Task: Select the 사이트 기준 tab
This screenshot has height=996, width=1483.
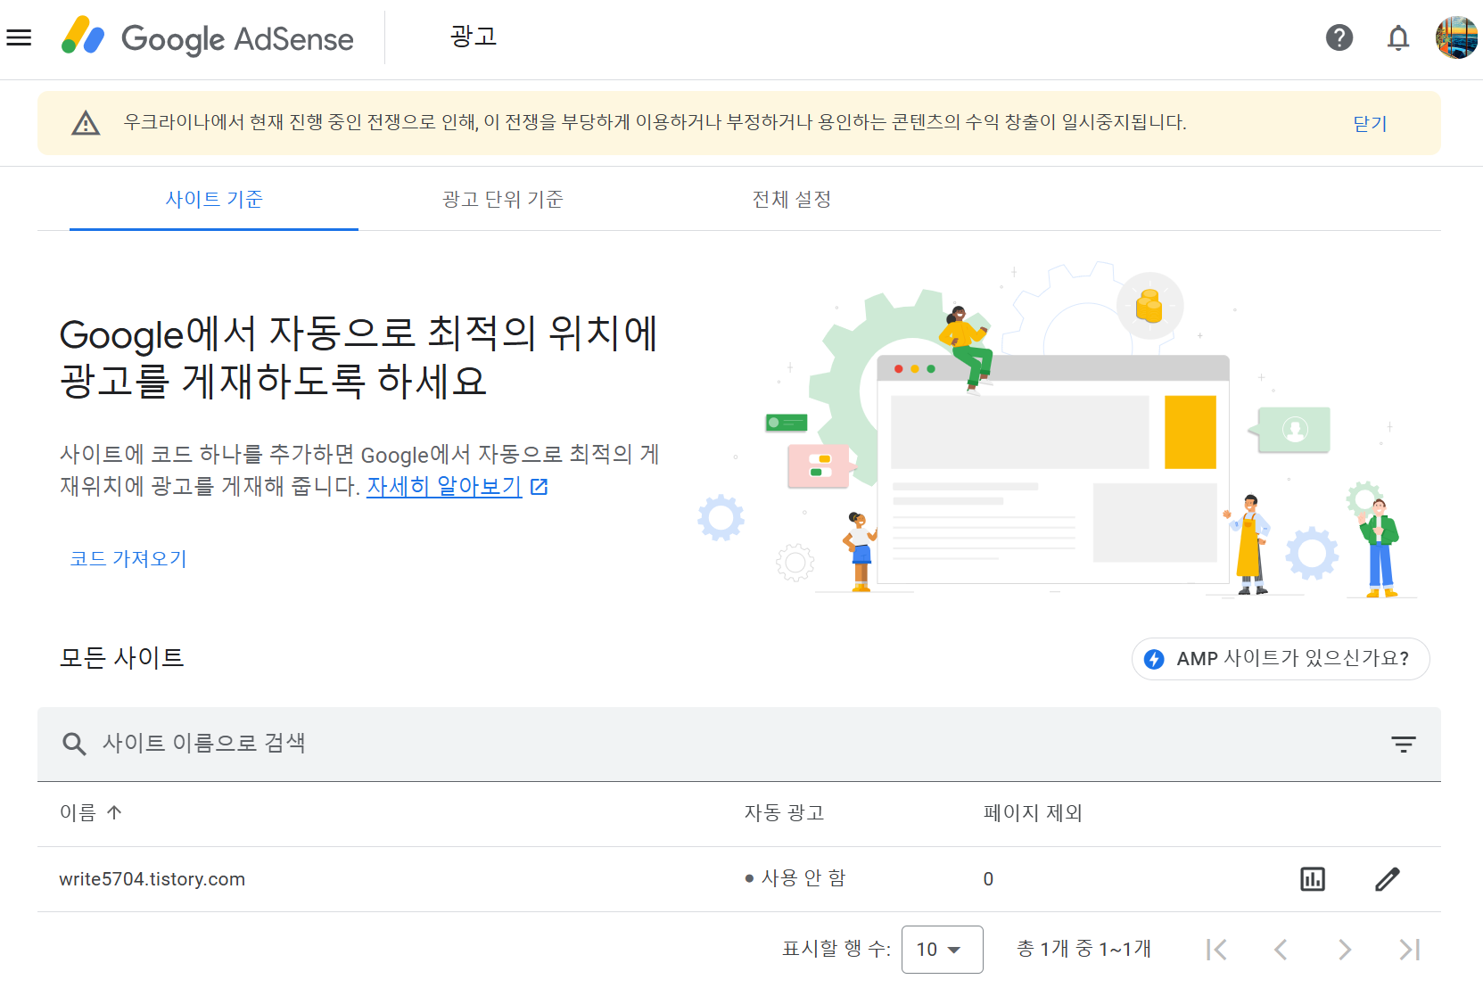Action: click(214, 199)
